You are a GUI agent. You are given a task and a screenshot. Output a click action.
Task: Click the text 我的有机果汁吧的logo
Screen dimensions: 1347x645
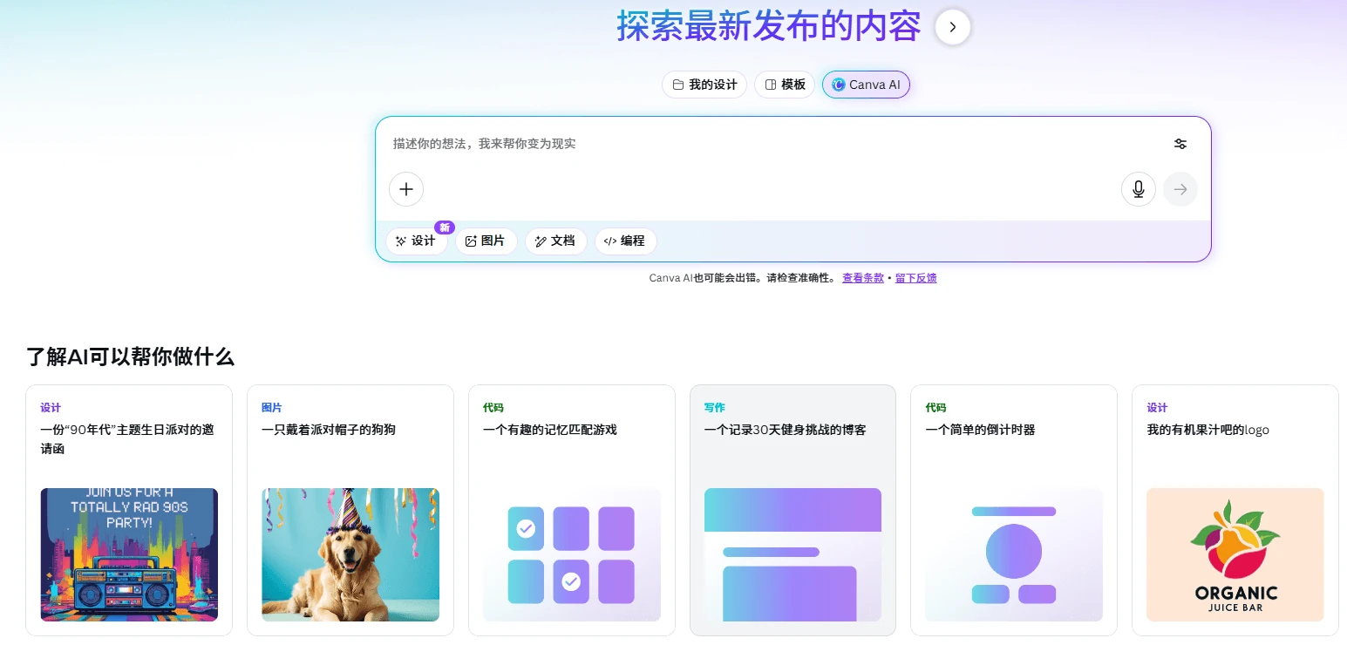click(1208, 430)
